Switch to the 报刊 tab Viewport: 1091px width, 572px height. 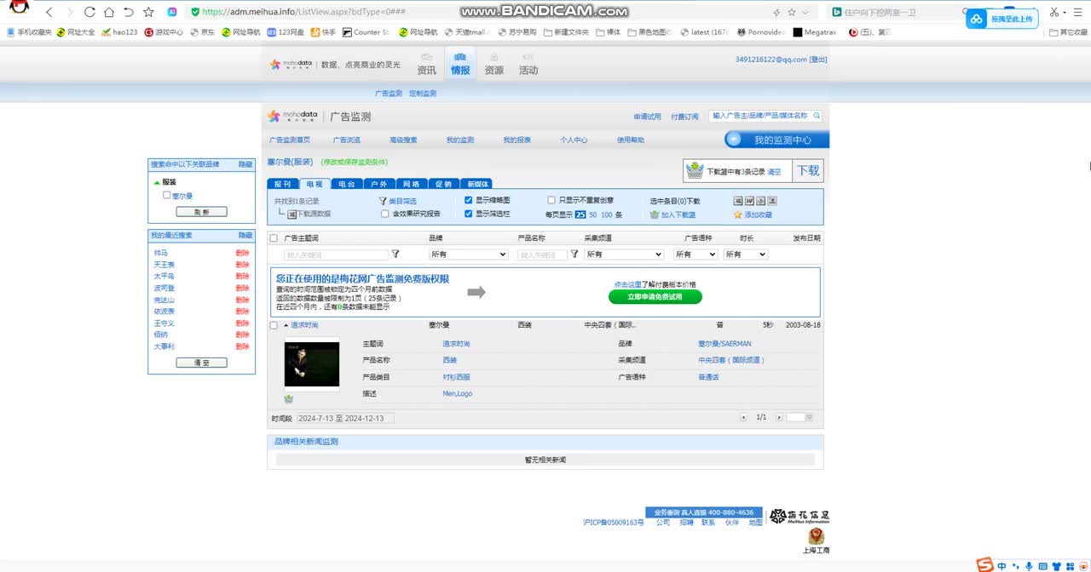(x=281, y=184)
